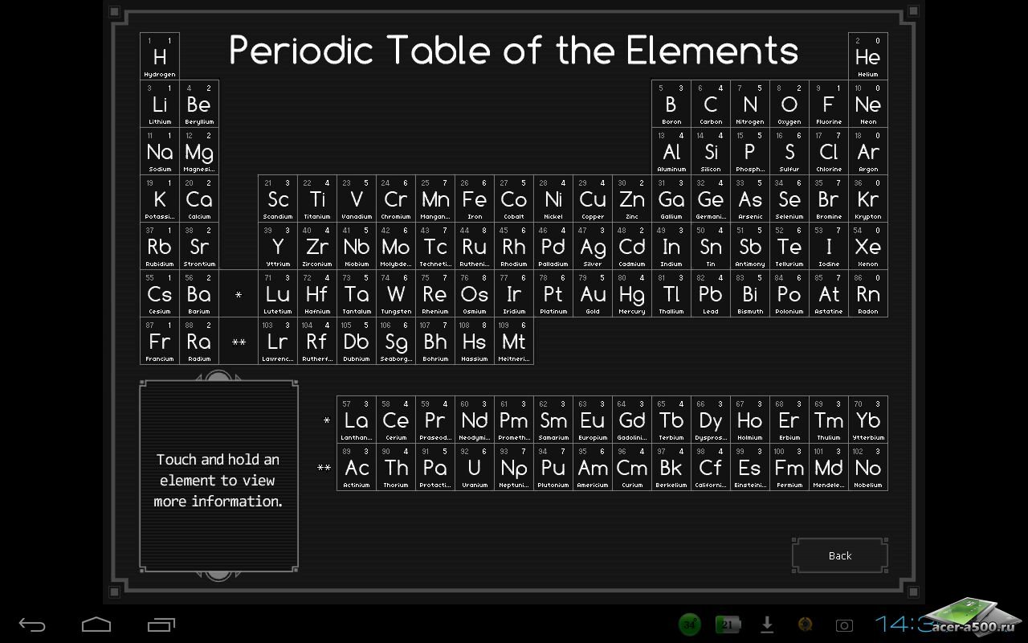Tap the Oxygen (O) element tile
This screenshot has height=643, width=1028.
[x=789, y=104]
